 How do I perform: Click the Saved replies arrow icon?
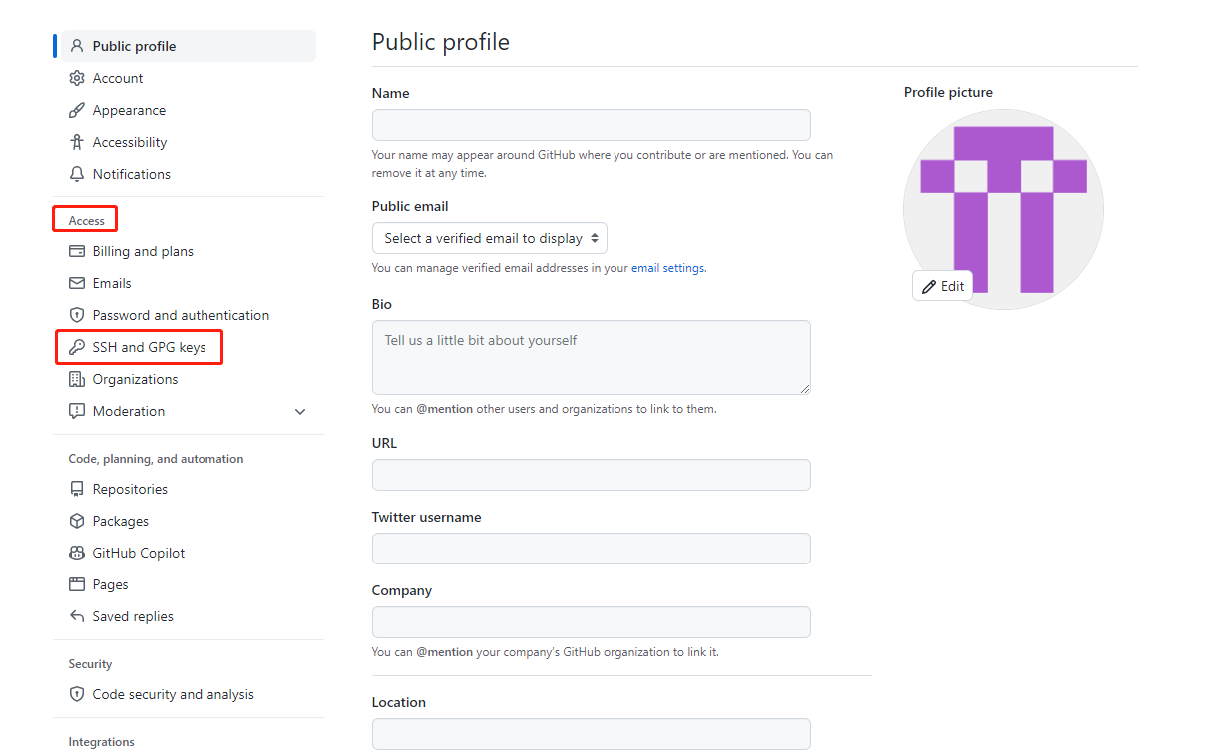point(77,616)
